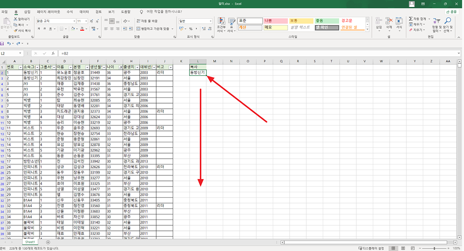Image resolution: width=464 pixels, height=251 pixels.
Task: Click the Undo arrow icon
Action: pos(9,44)
